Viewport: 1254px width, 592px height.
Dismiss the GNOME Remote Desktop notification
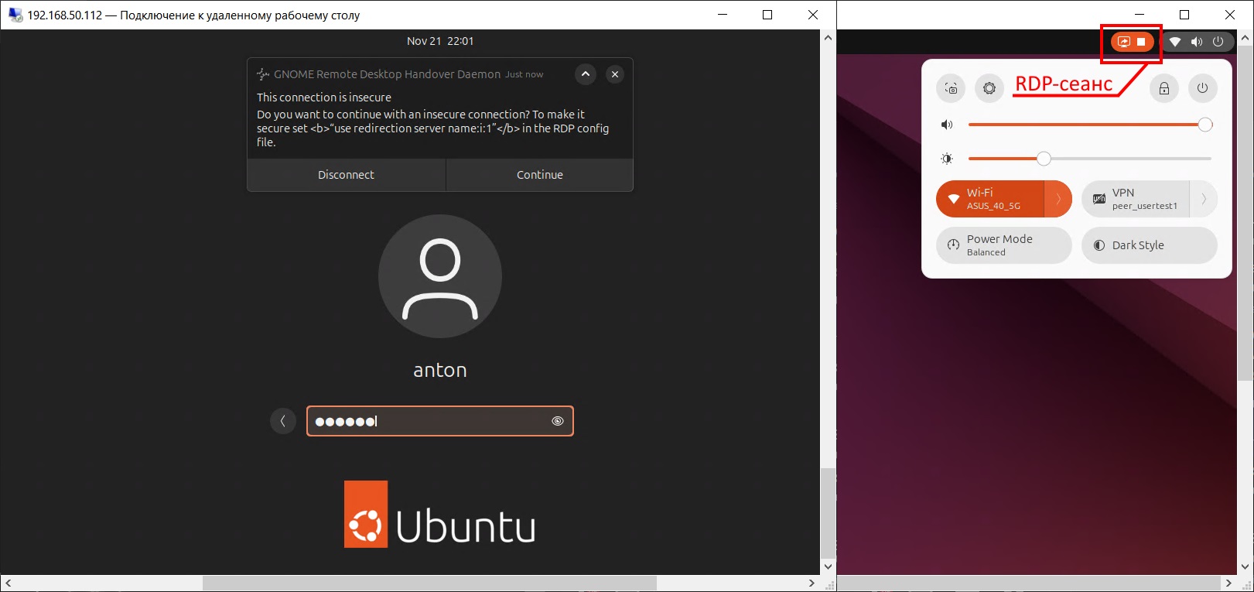[x=615, y=74]
